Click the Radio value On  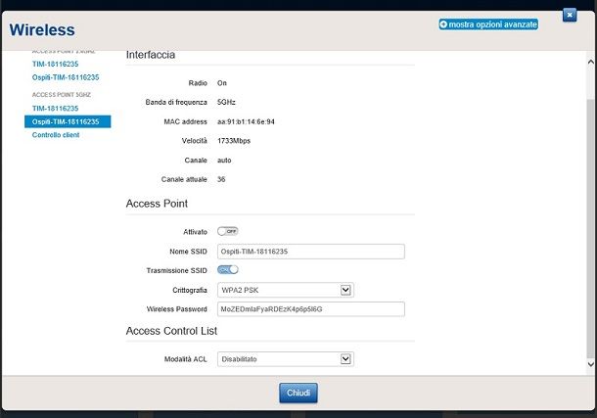[222, 83]
